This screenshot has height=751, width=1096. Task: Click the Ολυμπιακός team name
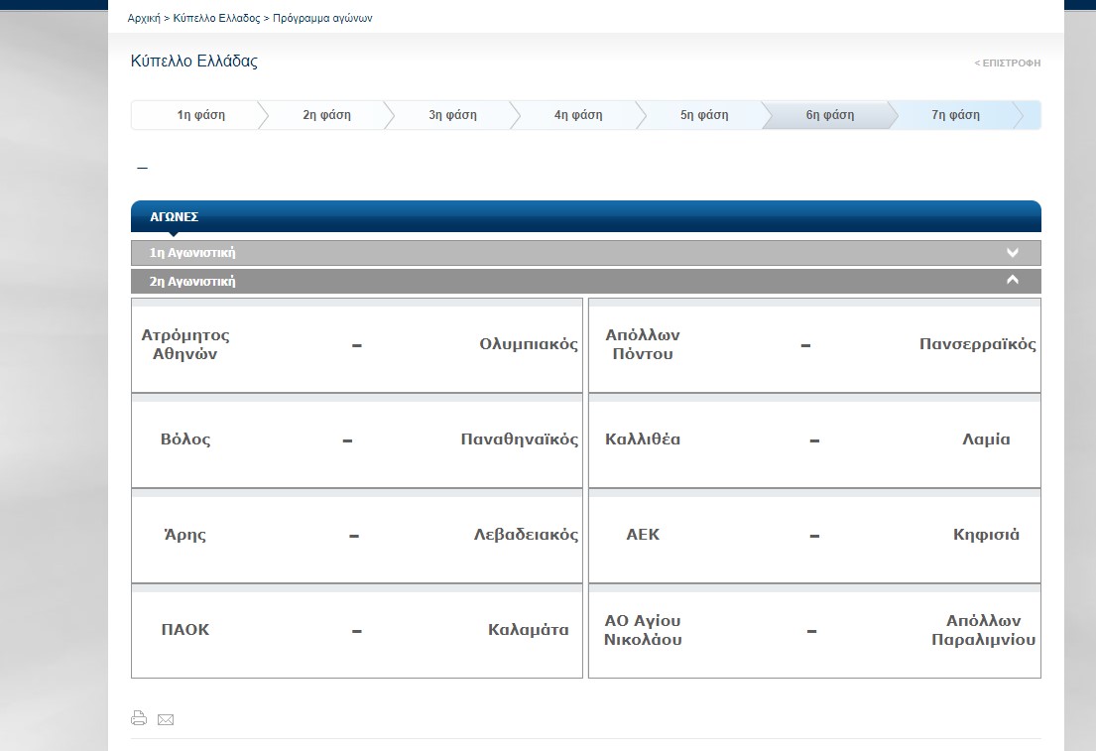(529, 344)
